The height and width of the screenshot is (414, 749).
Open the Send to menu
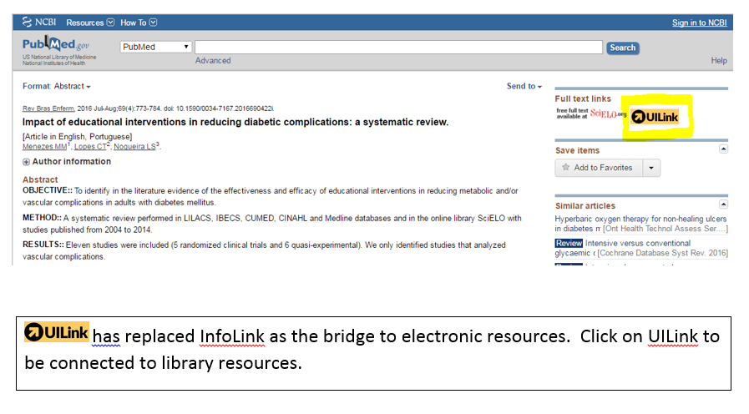coord(524,86)
